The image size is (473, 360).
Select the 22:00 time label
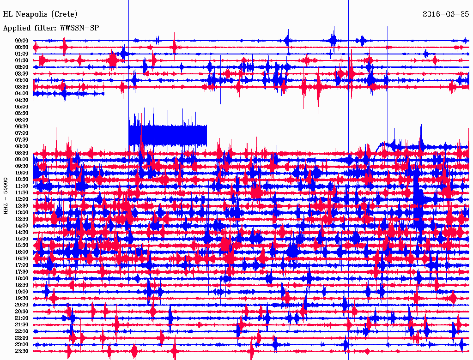pyautogui.click(x=22, y=331)
